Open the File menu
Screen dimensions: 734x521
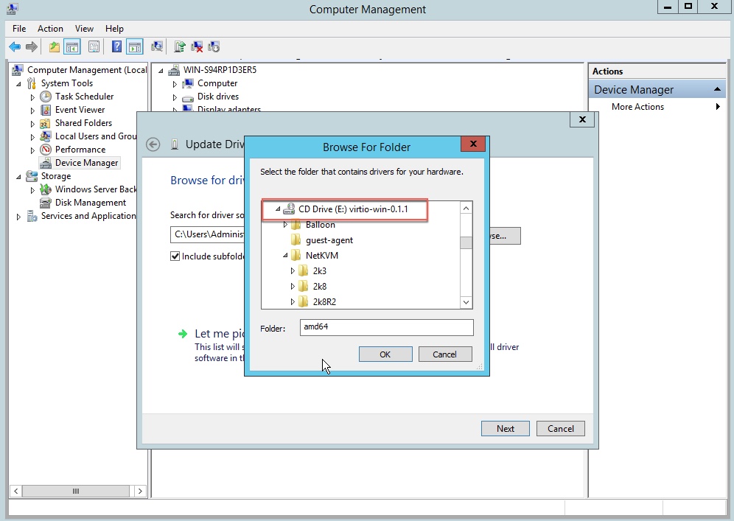click(x=19, y=29)
